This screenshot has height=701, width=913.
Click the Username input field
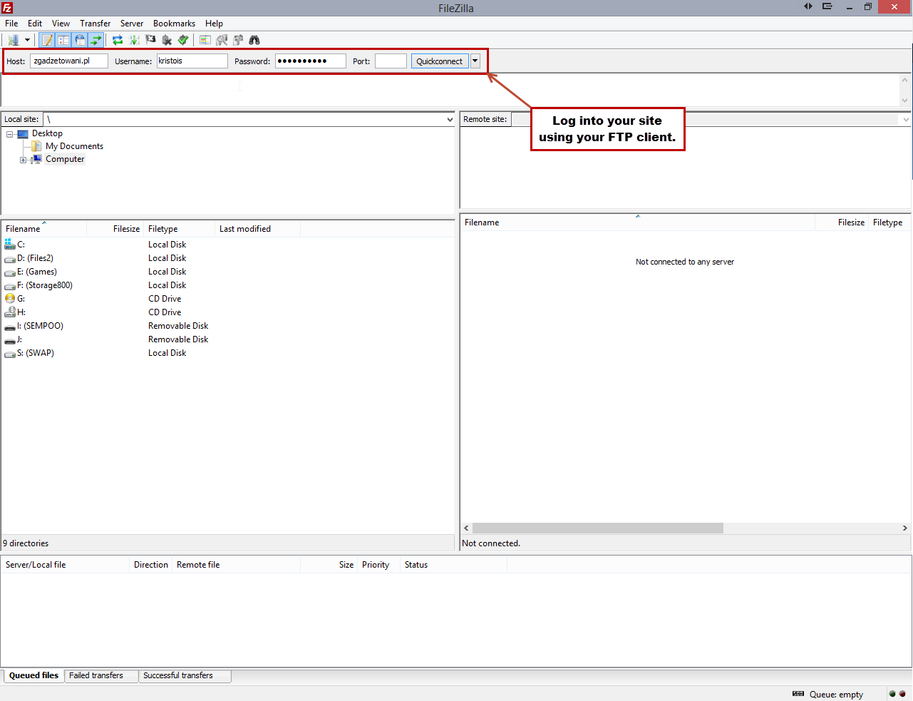(x=192, y=61)
